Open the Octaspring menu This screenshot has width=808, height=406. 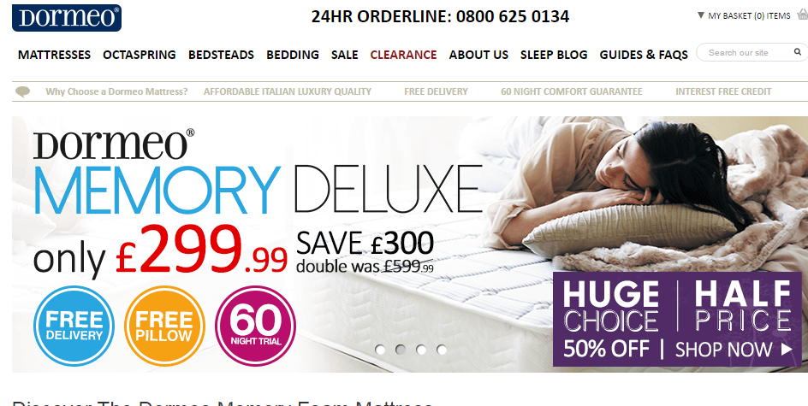click(x=140, y=55)
